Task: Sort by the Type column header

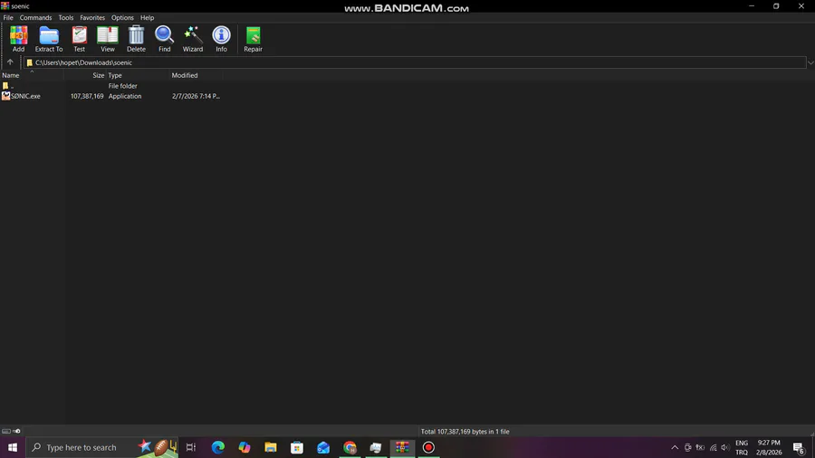Action: (138, 75)
